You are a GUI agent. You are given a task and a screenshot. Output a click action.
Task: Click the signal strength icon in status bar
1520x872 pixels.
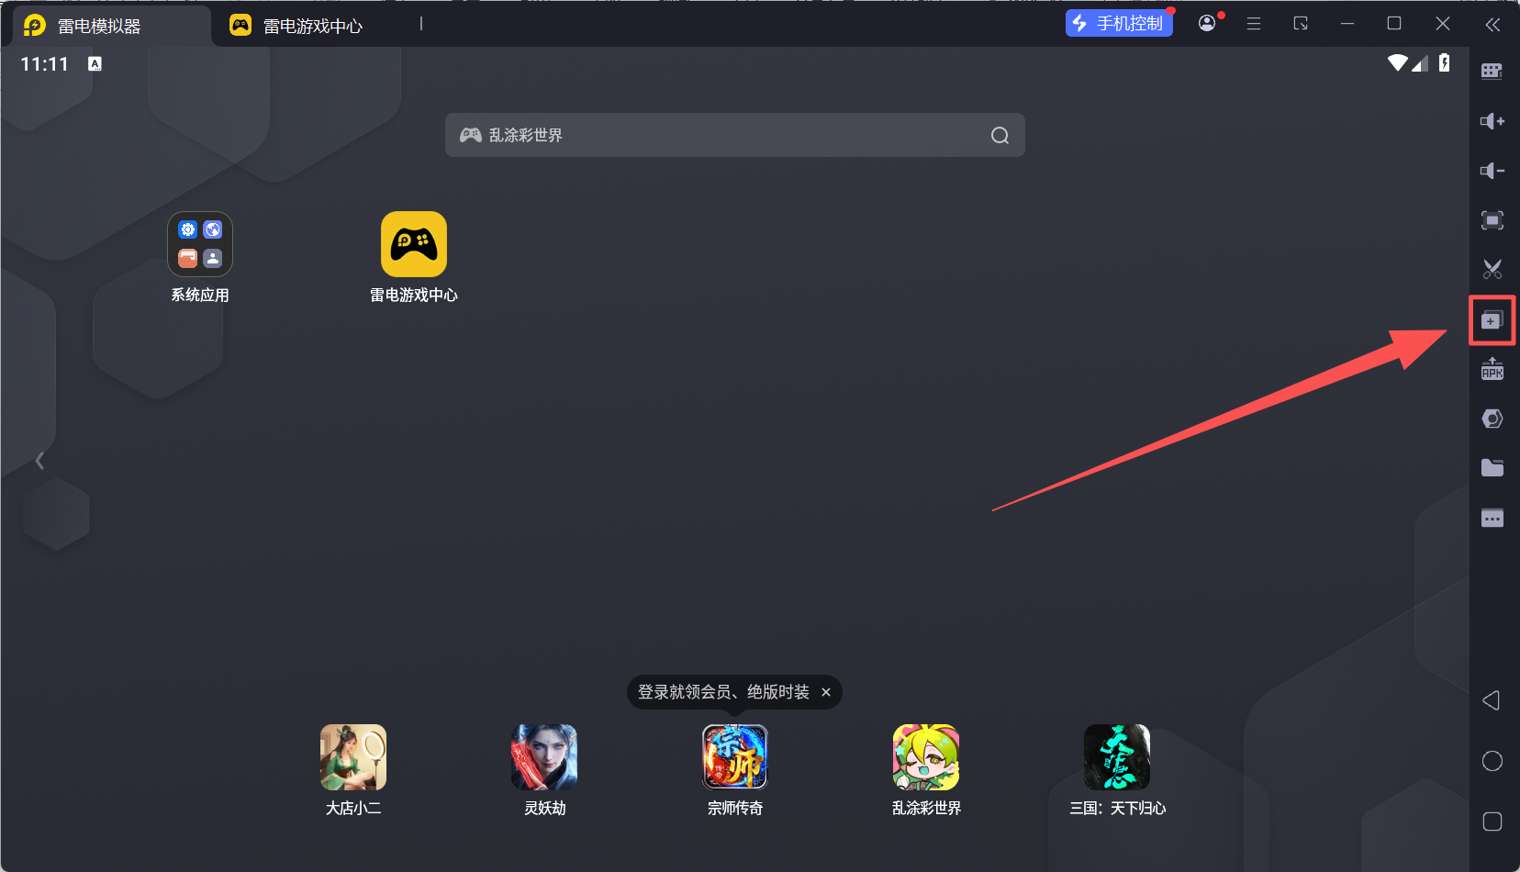pyautogui.click(x=1420, y=62)
